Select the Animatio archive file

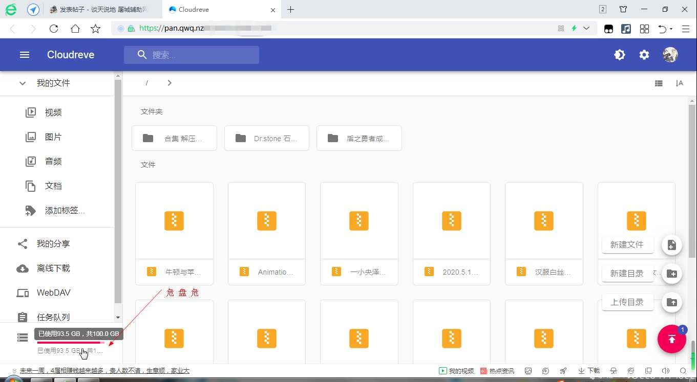[x=267, y=234]
